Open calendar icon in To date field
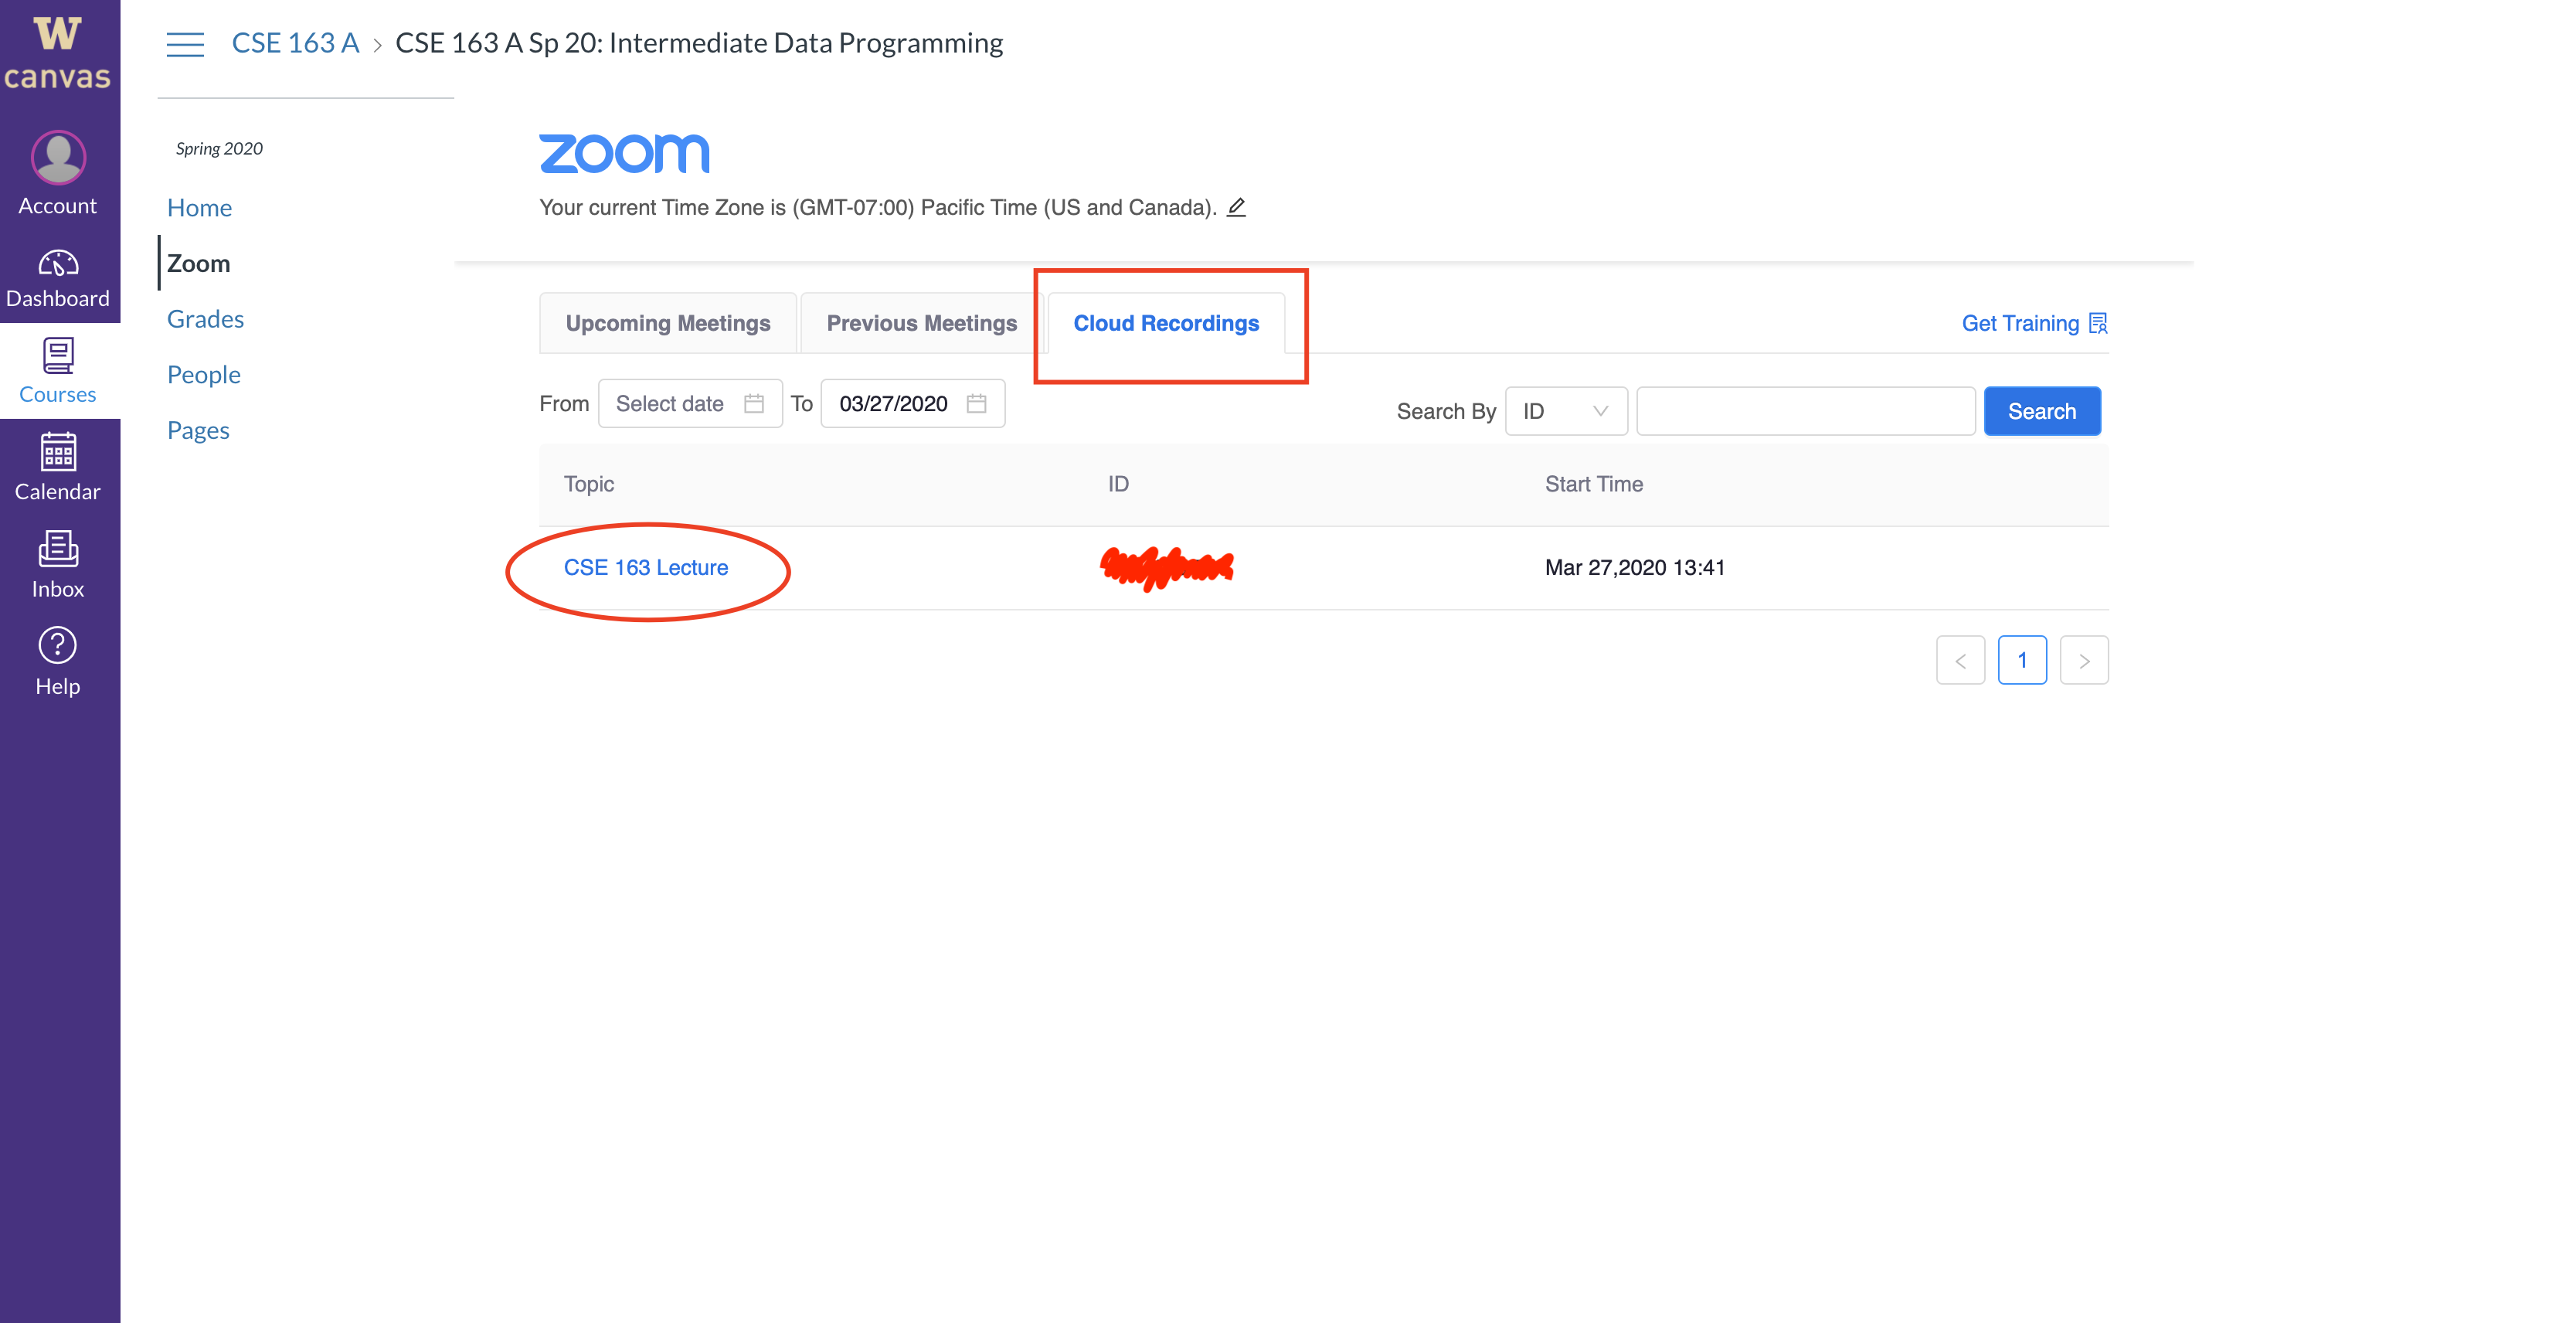This screenshot has width=2576, height=1323. coord(976,403)
